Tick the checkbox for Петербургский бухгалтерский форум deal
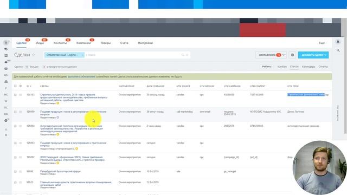Image resolution: width=347 pixels, height=195 pixels. (x=15, y=171)
